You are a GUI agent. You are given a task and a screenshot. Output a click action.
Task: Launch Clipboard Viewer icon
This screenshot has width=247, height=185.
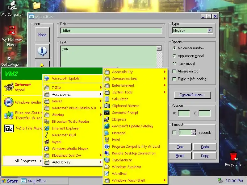pos(107,106)
